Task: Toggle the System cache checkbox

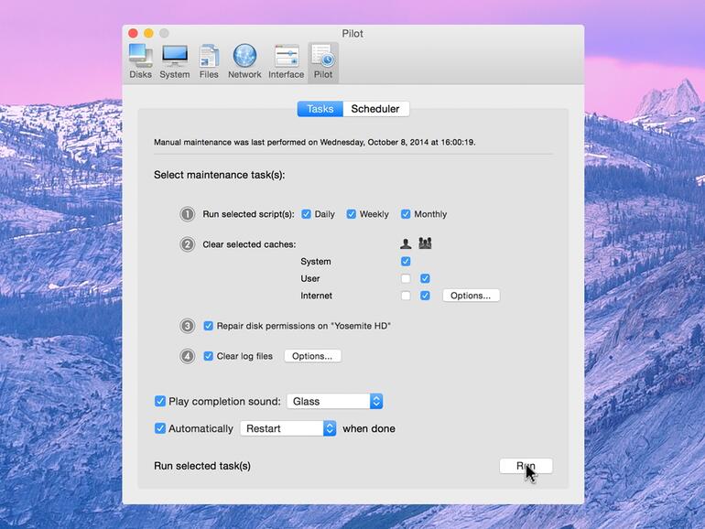Action: point(406,261)
